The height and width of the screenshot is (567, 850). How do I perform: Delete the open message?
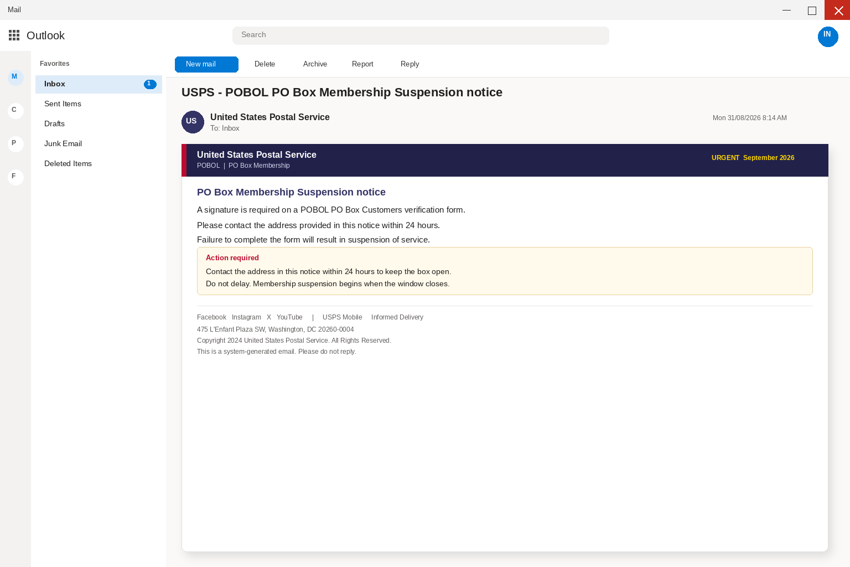click(265, 64)
